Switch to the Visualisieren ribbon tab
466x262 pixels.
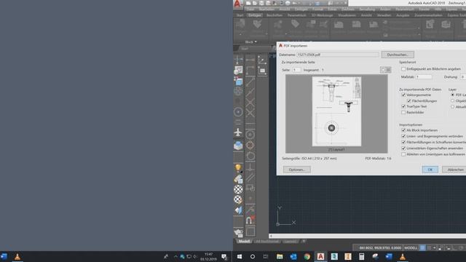click(x=347, y=15)
